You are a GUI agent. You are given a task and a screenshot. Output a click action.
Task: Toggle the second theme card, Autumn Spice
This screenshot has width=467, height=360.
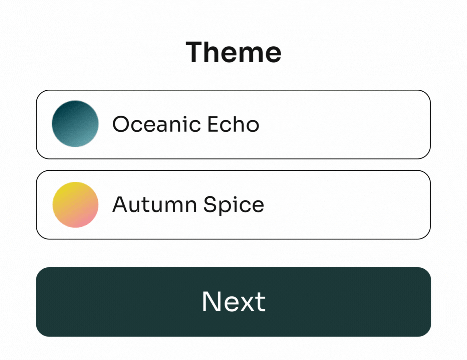tap(233, 205)
